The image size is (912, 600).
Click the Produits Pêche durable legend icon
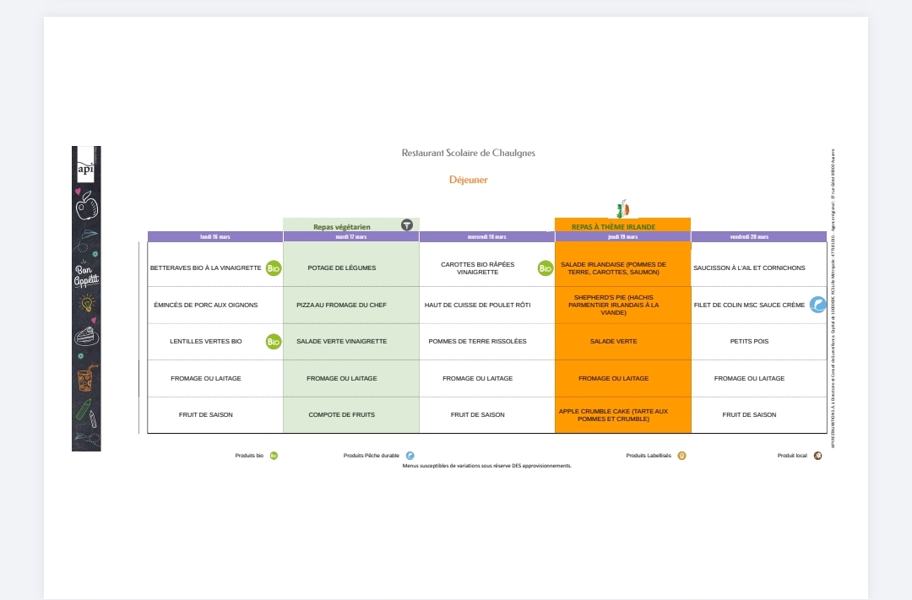[410, 456]
